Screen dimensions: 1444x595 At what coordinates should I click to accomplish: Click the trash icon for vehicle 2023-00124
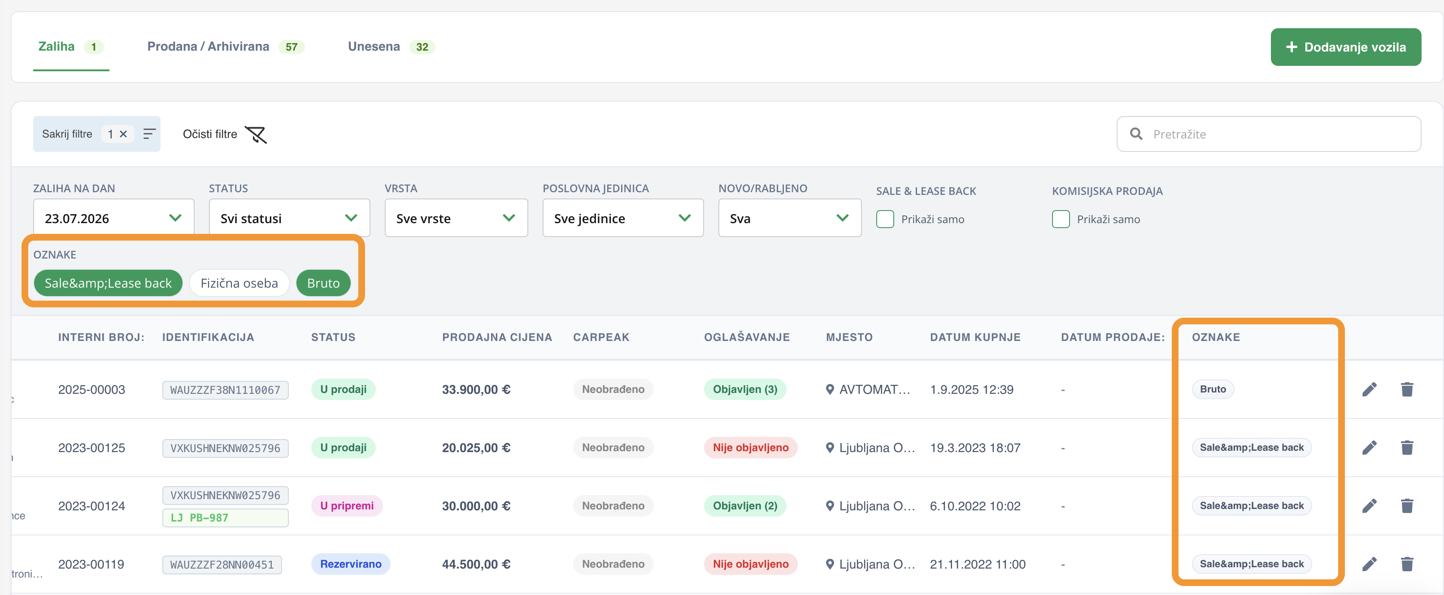click(x=1406, y=506)
